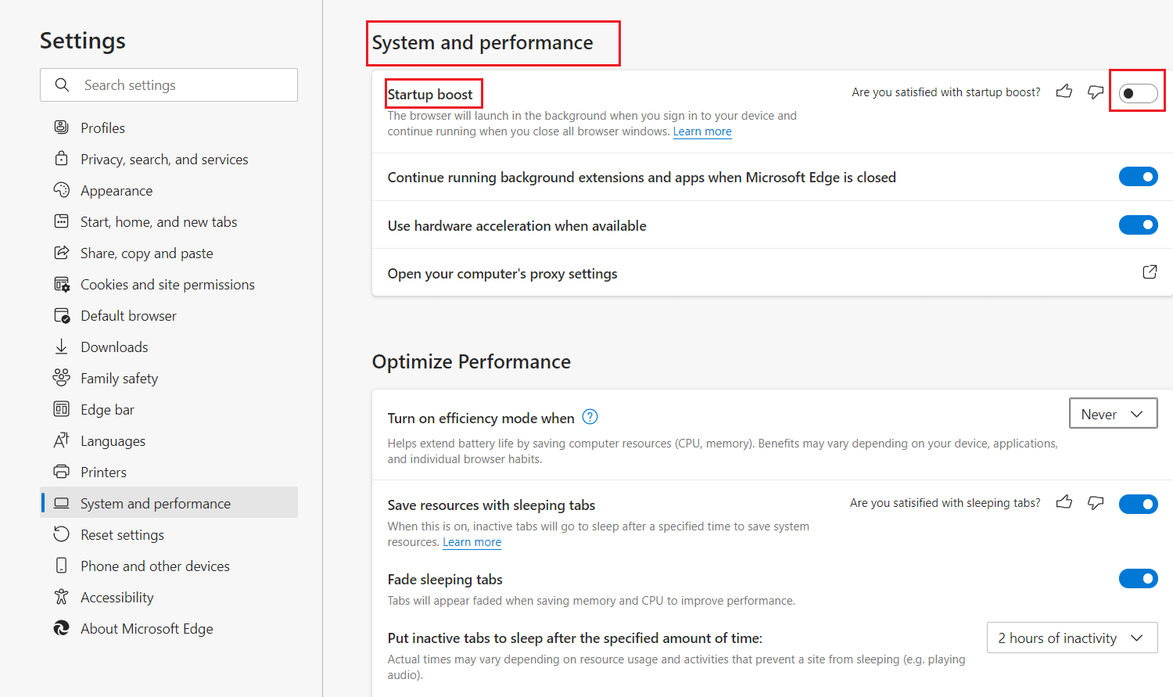Image resolution: width=1173 pixels, height=697 pixels.
Task: Enable the Startup boost toggle
Action: pyautogui.click(x=1138, y=92)
